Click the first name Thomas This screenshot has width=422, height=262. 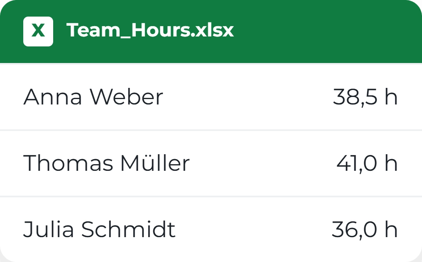click(69, 163)
